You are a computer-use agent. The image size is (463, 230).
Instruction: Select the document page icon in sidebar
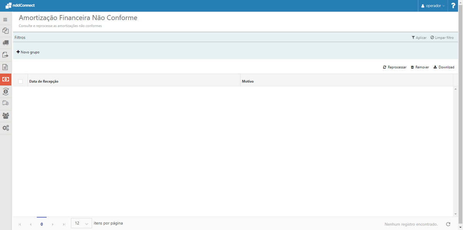(x=5, y=67)
